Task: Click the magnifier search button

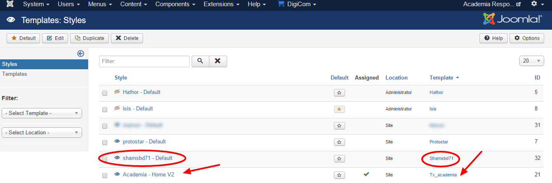Action: point(200,61)
